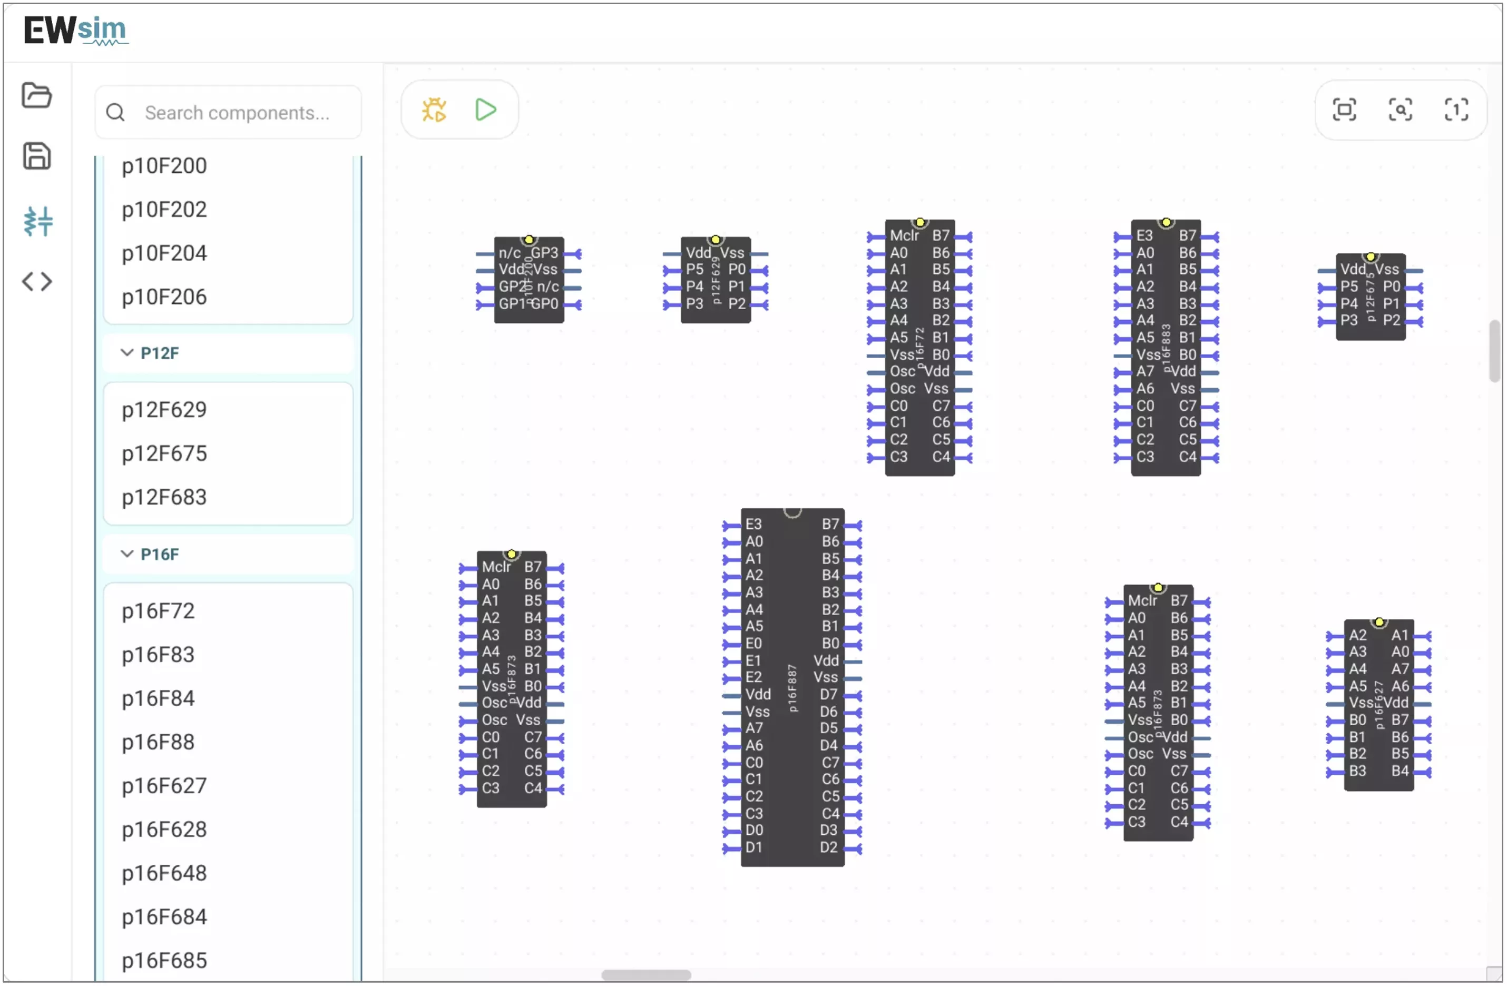
Task: Select the p16F72 chip on canvas
Action: 919,348
